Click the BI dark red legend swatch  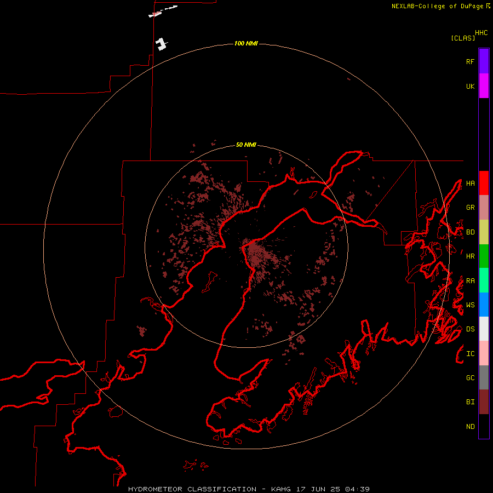(x=484, y=402)
